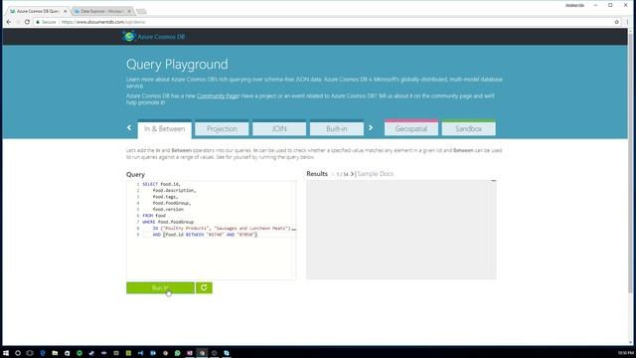The width and height of the screenshot is (636, 358).
Task: Click the Results output pane
Action: (x=401, y=230)
